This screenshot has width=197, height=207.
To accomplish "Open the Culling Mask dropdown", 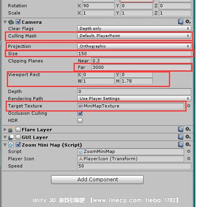I will [x=134, y=36].
